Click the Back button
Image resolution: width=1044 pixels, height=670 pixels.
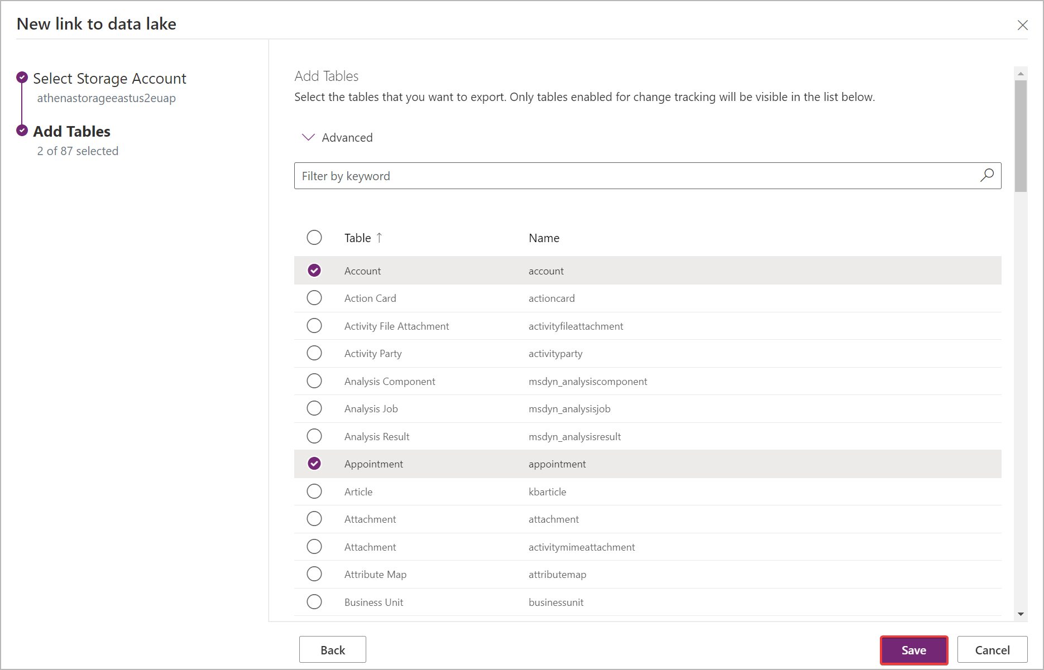333,650
